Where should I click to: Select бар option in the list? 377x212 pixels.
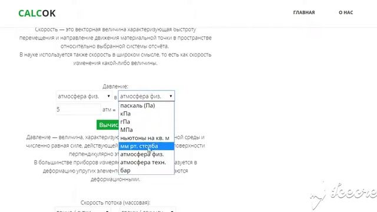[x=147, y=170]
